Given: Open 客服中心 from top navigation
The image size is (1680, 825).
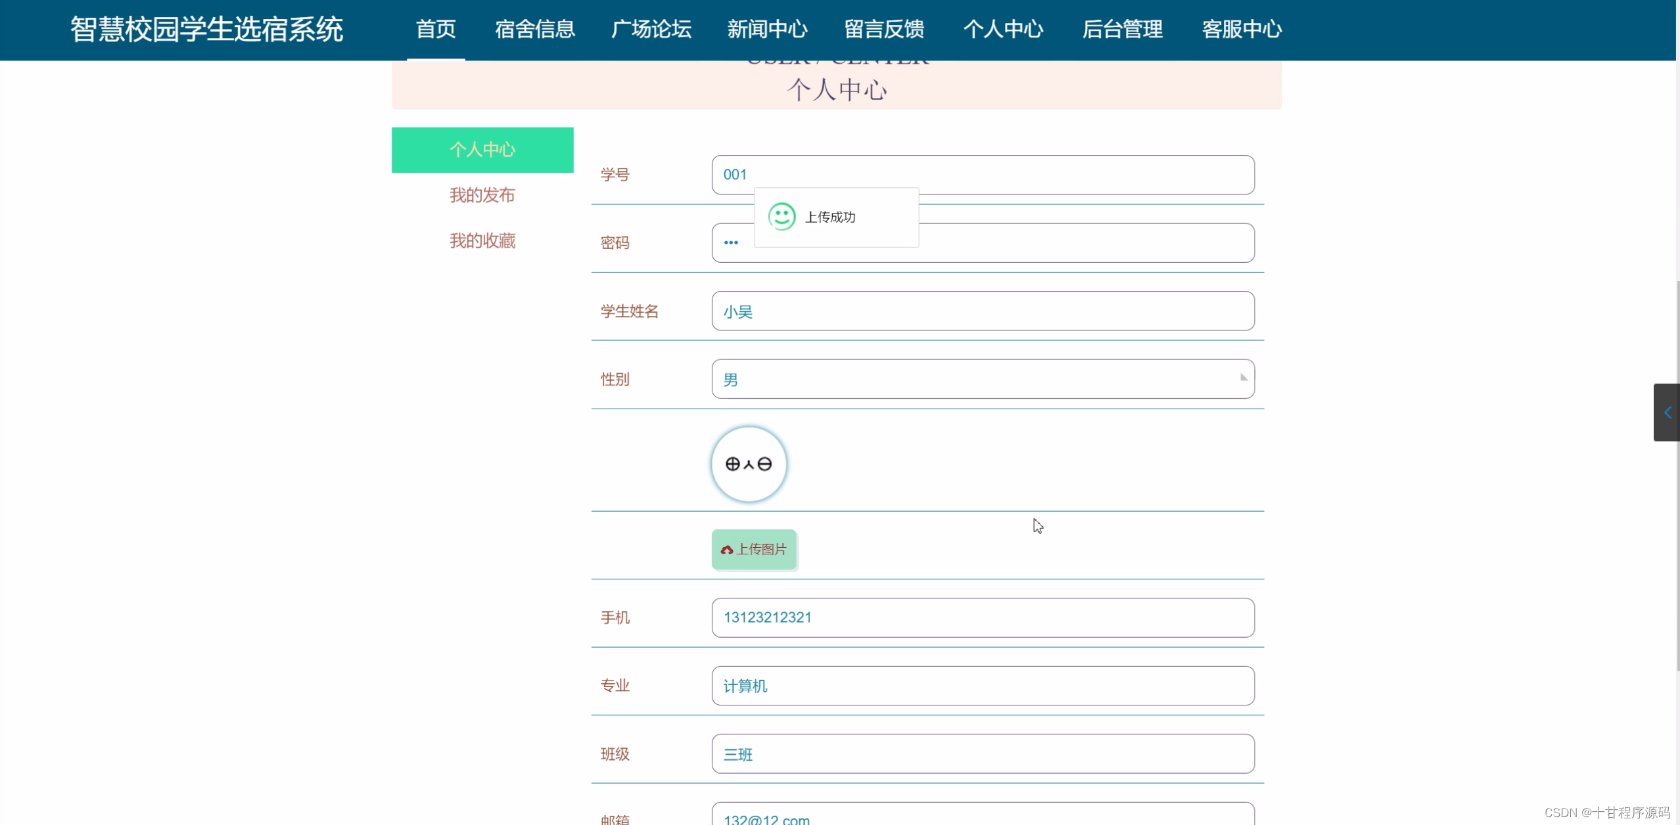Looking at the screenshot, I should [1241, 30].
